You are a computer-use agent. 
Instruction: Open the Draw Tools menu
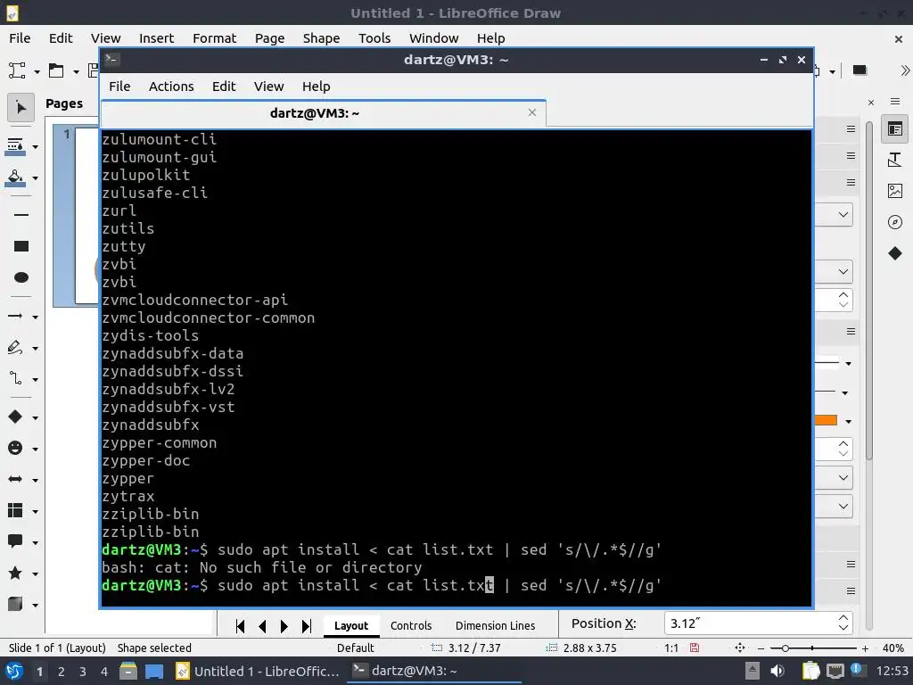click(374, 38)
